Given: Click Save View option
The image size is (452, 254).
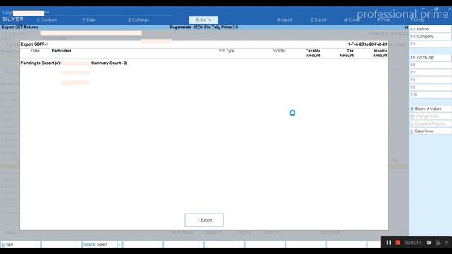Looking at the screenshot, I should click(x=430, y=131).
